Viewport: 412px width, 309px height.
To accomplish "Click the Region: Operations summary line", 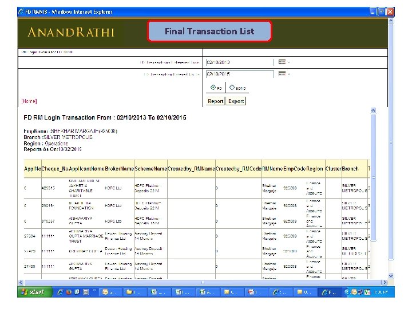I will click(46, 144).
